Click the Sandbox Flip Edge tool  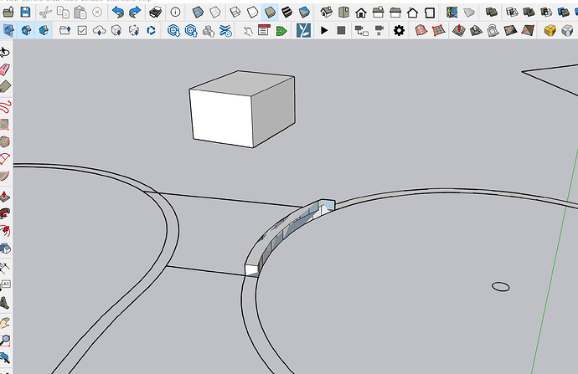(x=528, y=30)
